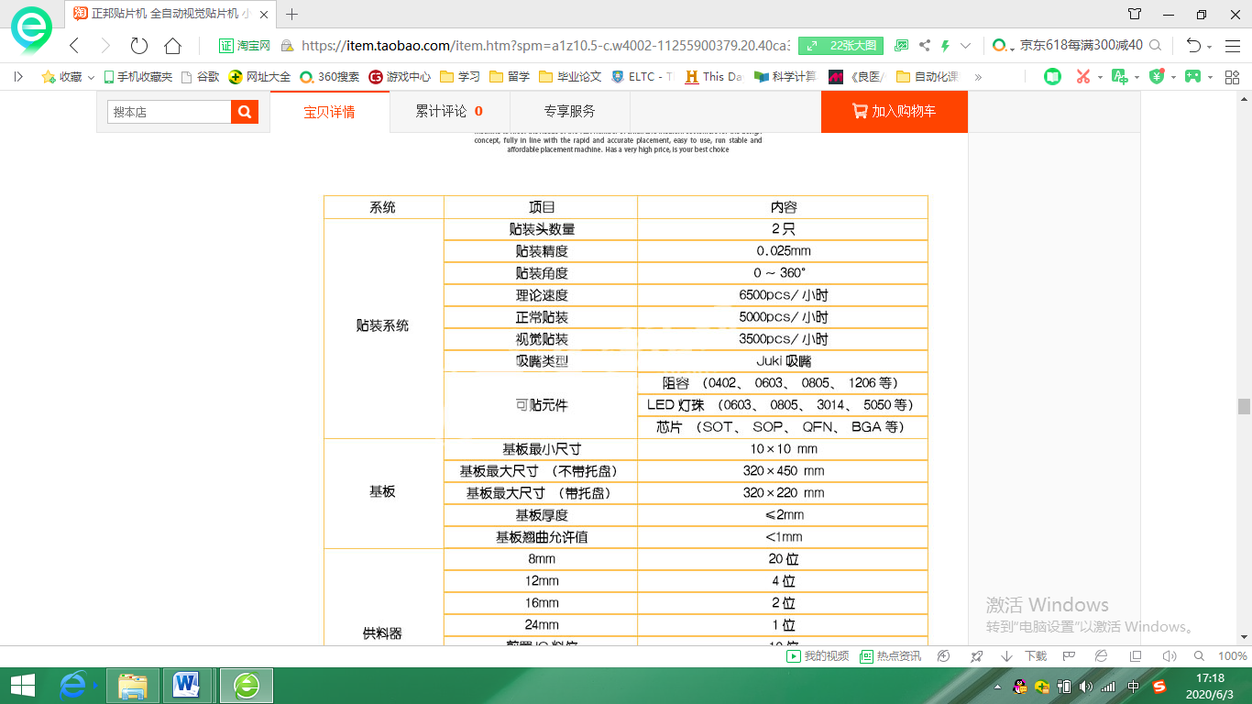Click the 22张大图 green button

coord(840,46)
